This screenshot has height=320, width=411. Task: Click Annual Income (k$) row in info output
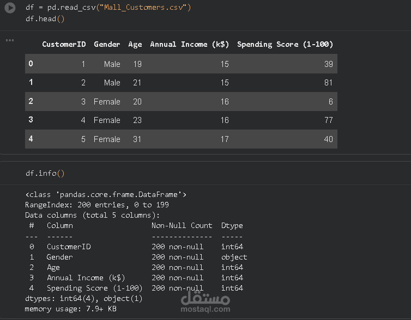[136, 278]
